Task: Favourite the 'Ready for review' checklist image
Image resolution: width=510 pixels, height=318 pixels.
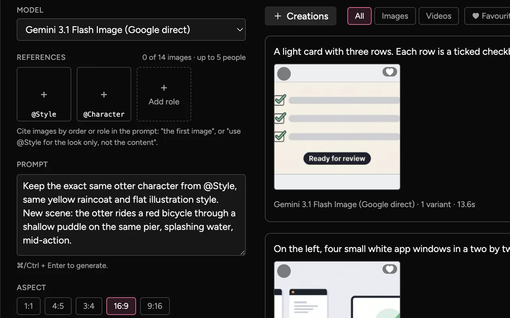Action: [390, 72]
